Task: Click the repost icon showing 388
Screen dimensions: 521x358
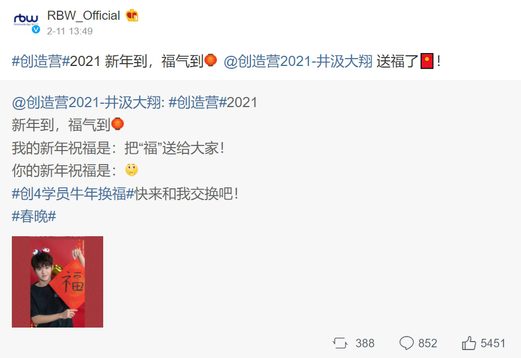Action: (340, 343)
